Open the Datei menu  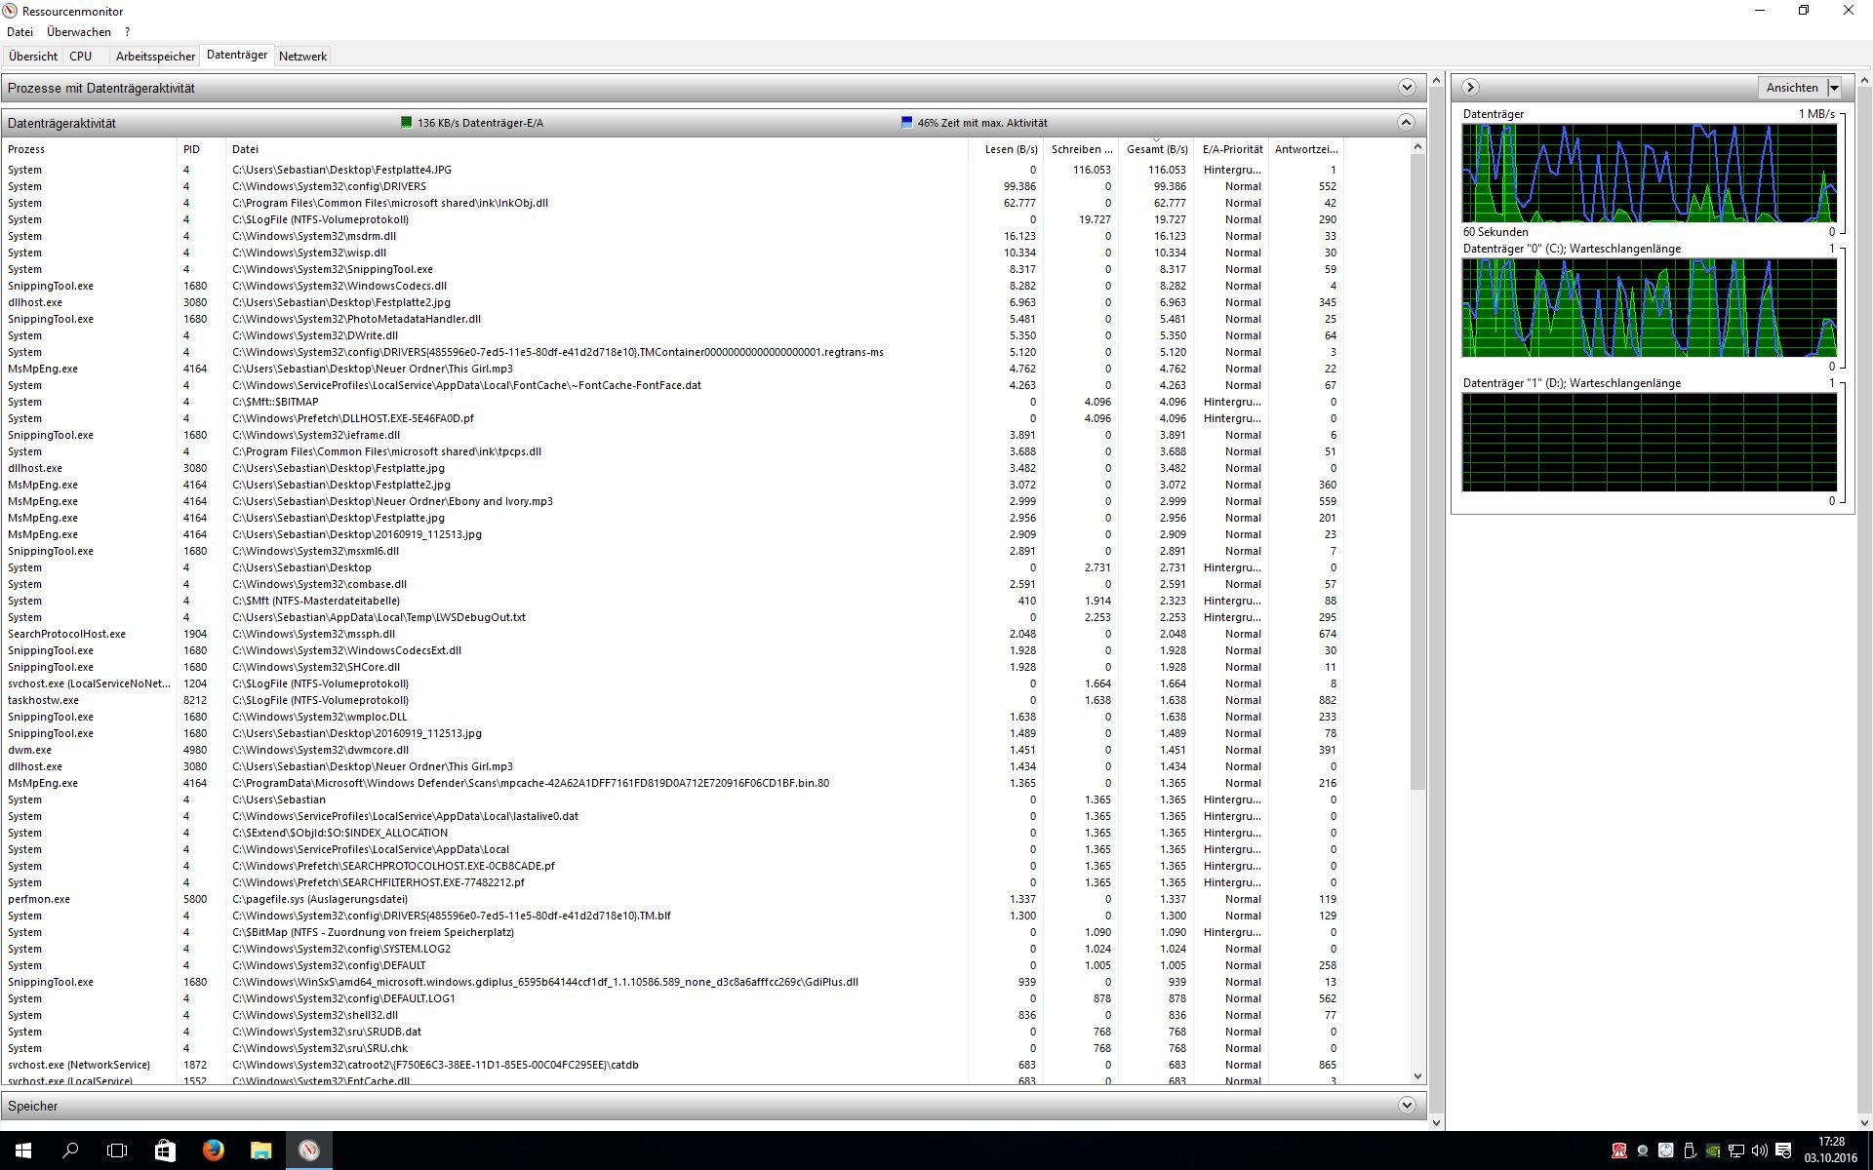[20, 32]
